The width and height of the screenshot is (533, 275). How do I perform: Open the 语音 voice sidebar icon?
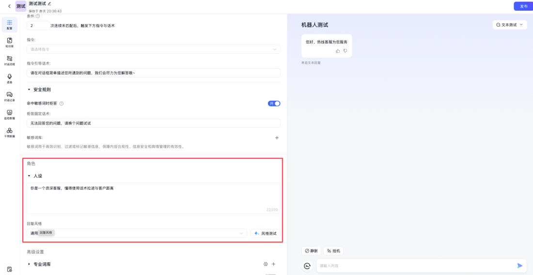tap(10, 78)
